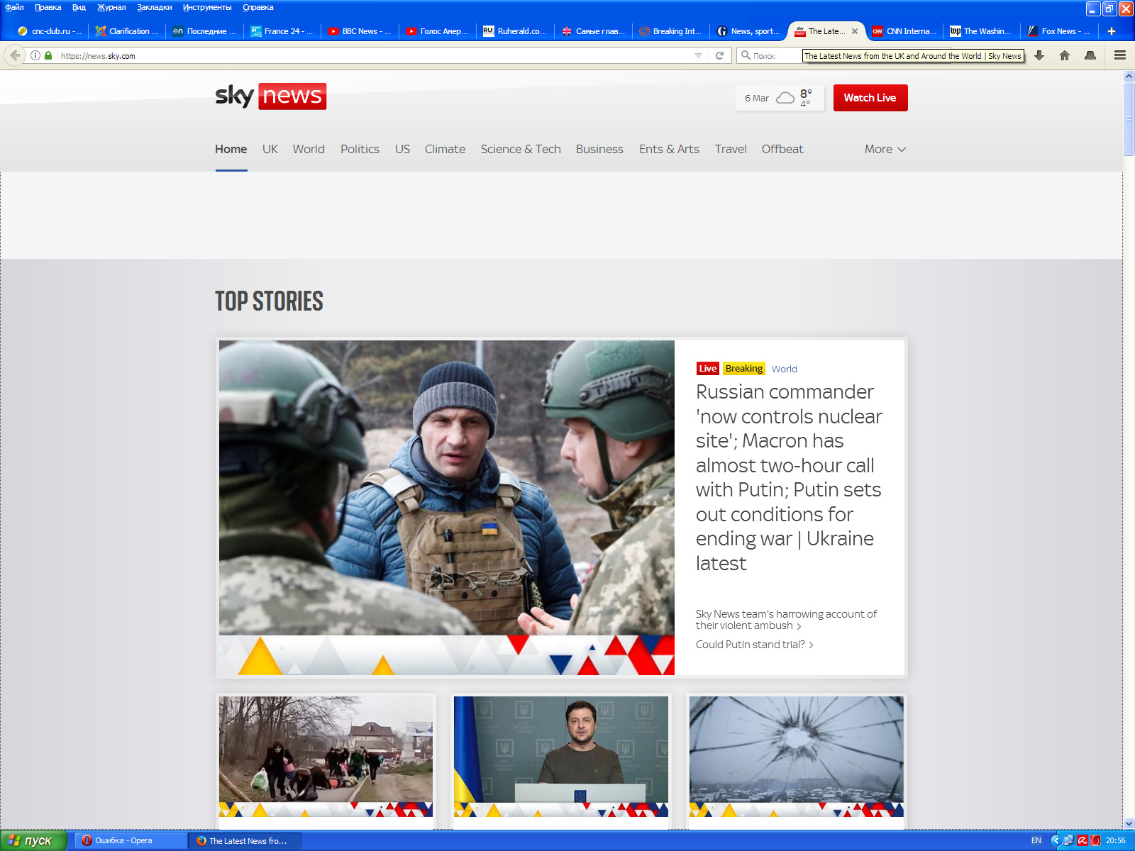Image resolution: width=1135 pixels, height=851 pixels.
Task: Switch to the cnc-club.ru tab
Action: coord(50,31)
